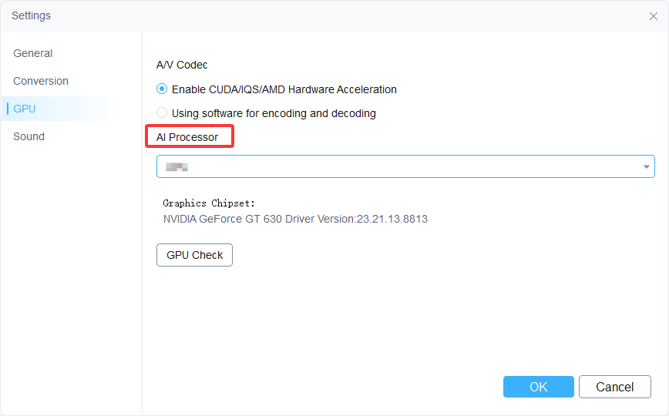Click the Graphics Chipset label text
This screenshot has width=669, height=416.
pyautogui.click(x=209, y=203)
